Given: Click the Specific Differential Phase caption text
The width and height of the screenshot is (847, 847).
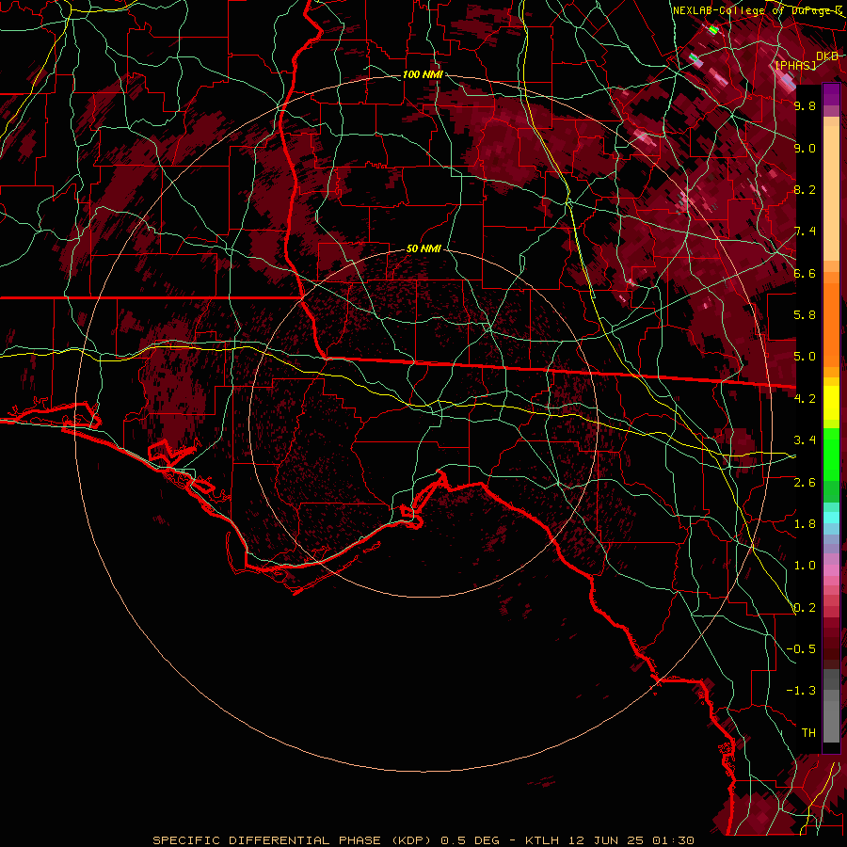Looking at the screenshot, I should 423,840.
